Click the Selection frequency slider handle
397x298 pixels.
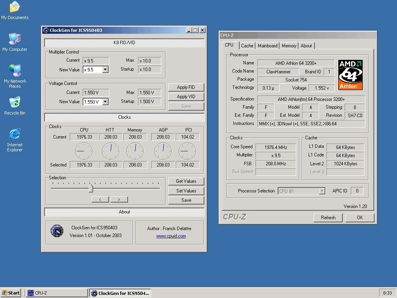(91, 188)
